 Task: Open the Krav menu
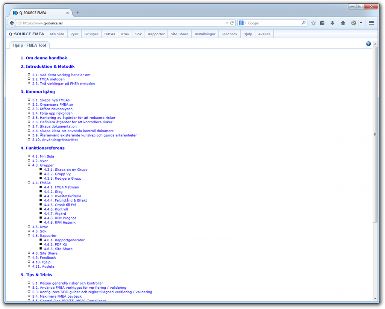[x=125, y=34]
